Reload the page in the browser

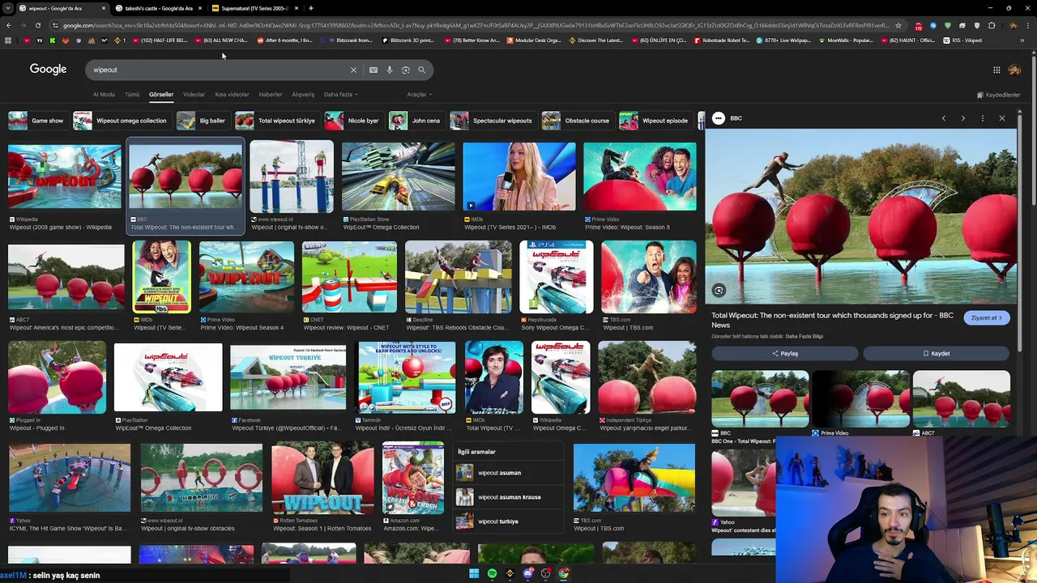(x=38, y=25)
